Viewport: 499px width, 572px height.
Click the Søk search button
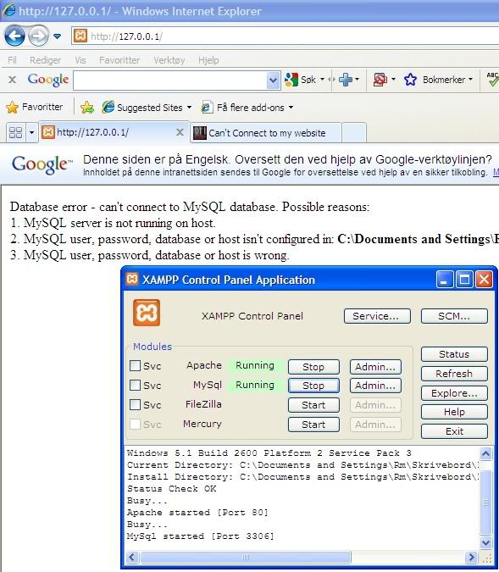300,80
